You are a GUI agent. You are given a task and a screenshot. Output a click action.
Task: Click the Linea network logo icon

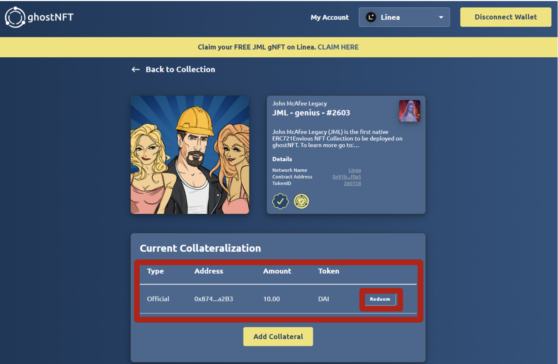pos(371,17)
